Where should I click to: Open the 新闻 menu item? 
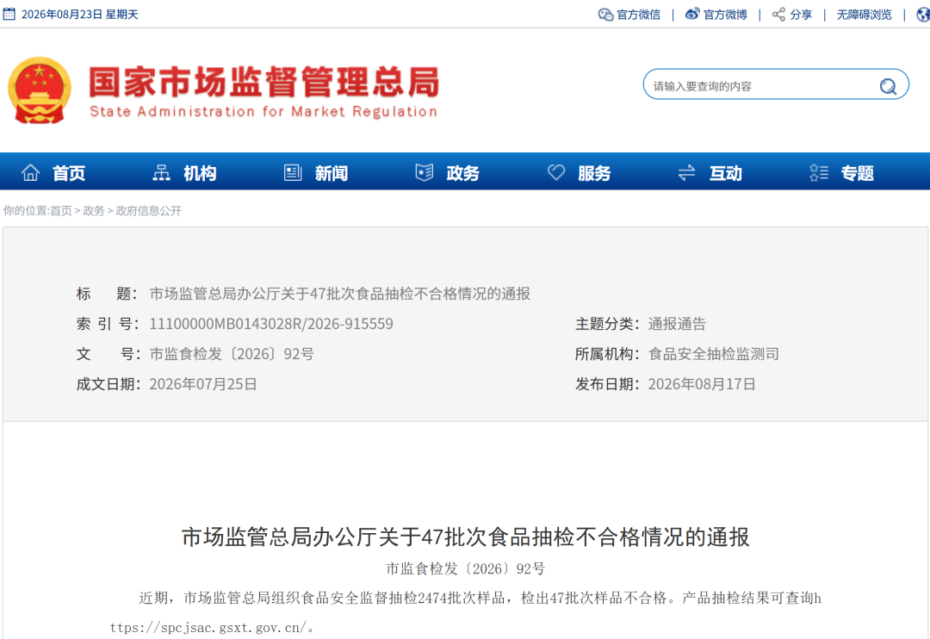coord(332,173)
